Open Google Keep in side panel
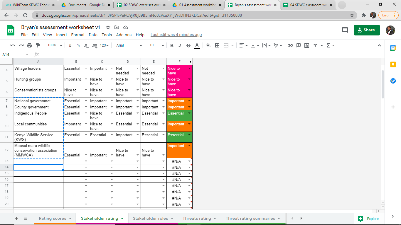Screen dimensions: 401x225 pyautogui.click(x=393, y=64)
